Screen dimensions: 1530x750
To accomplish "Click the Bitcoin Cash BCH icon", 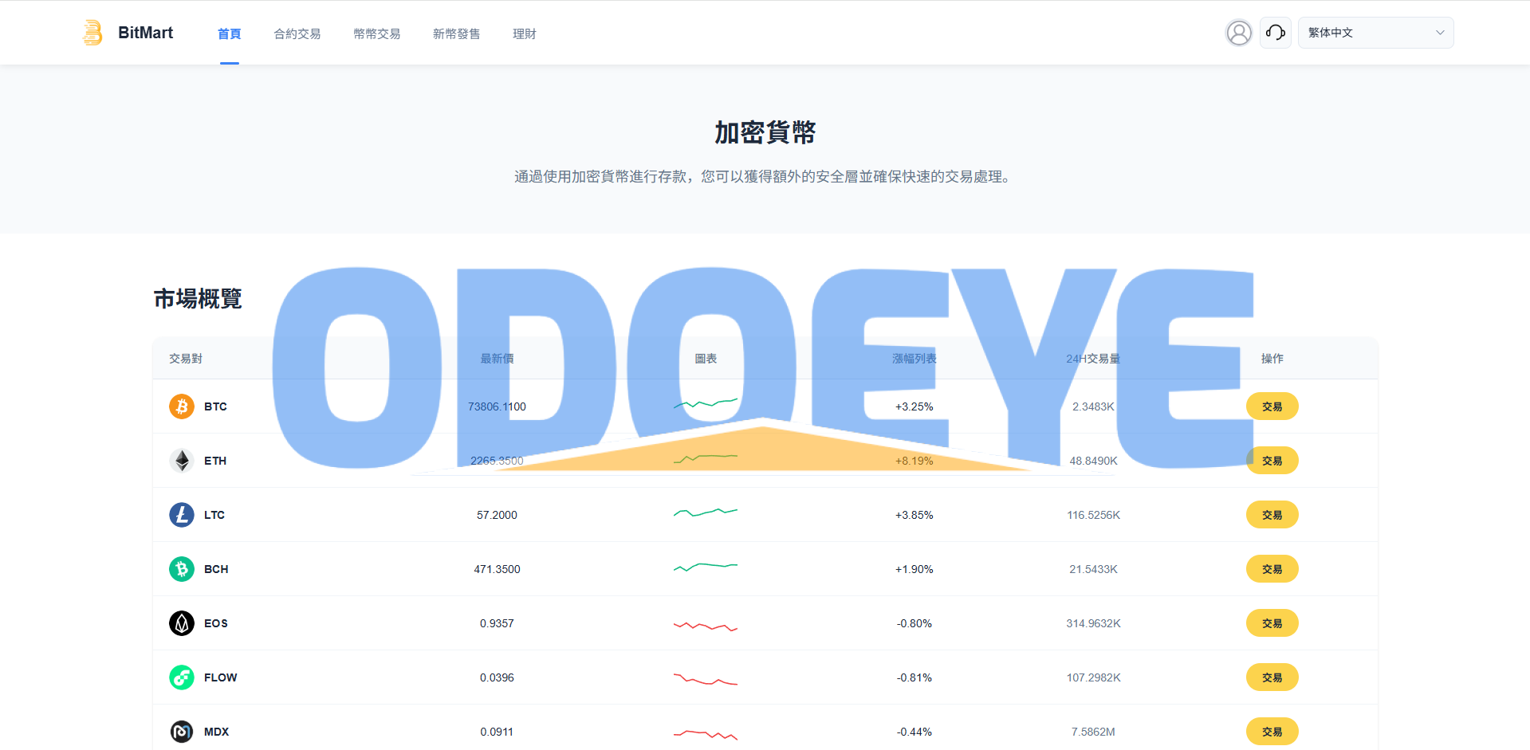I will click(182, 569).
